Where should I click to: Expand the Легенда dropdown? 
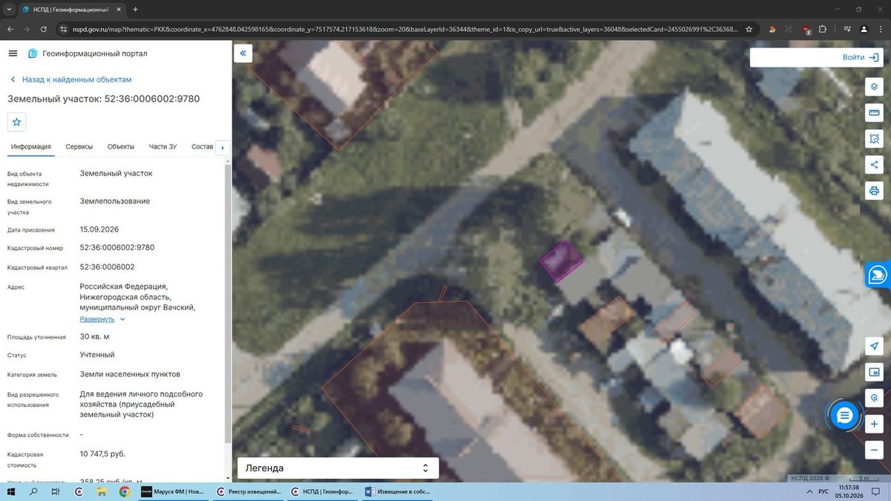click(338, 468)
